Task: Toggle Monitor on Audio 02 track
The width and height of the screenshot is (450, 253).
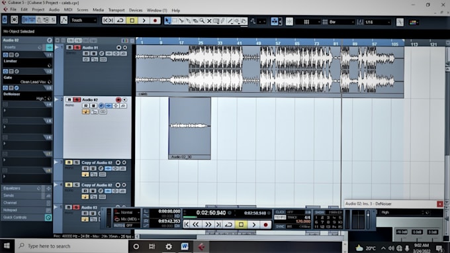Action: [124, 99]
